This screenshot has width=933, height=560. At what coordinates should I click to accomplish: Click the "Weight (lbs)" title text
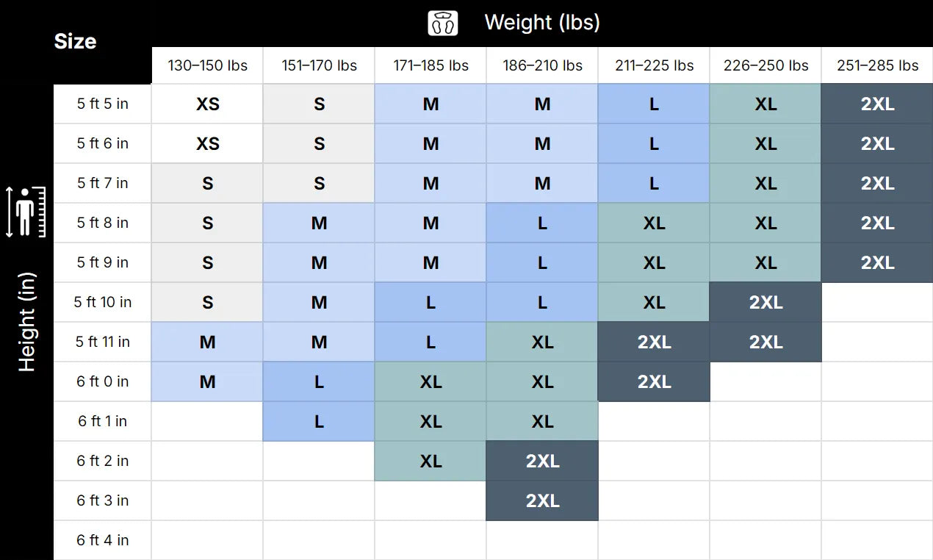click(x=542, y=22)
